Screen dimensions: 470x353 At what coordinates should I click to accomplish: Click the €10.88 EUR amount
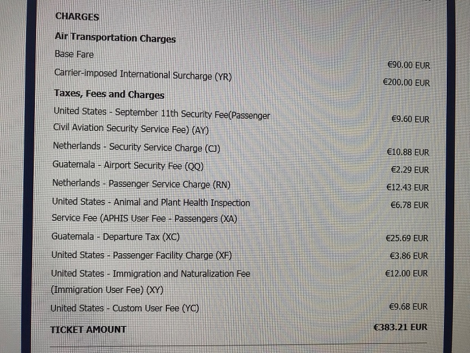(x=408, y=152)
